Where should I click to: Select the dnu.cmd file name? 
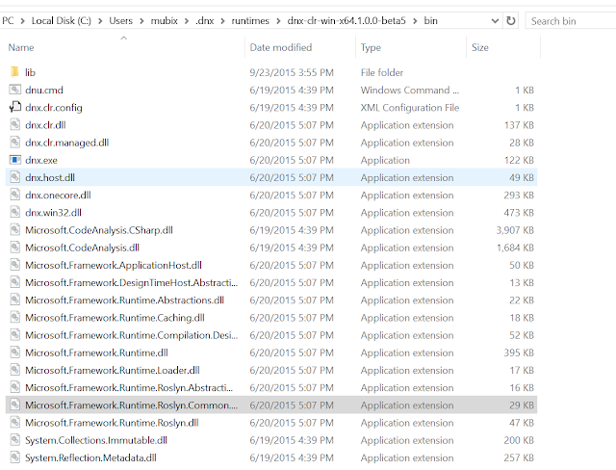point(44,90)
